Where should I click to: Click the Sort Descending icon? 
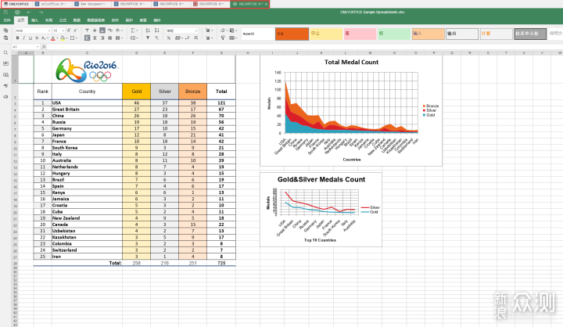pos(157,31)
